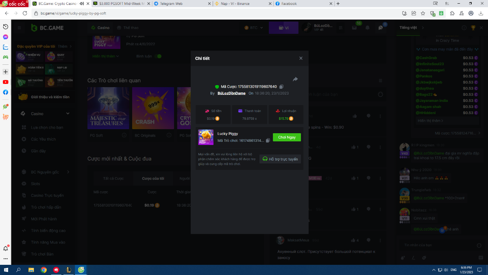
Task: Click the Lucky Piggy game thumbnail
Action: [206, 137]
